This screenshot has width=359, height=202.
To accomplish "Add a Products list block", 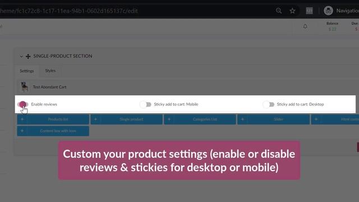I will (53, 120).
